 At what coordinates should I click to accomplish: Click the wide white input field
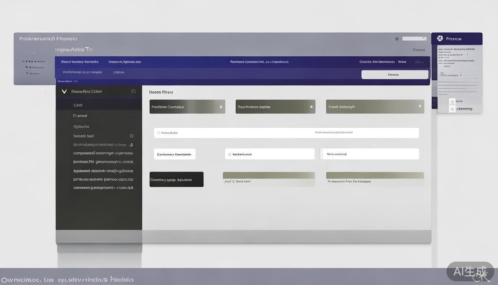[x=286, y=132]
